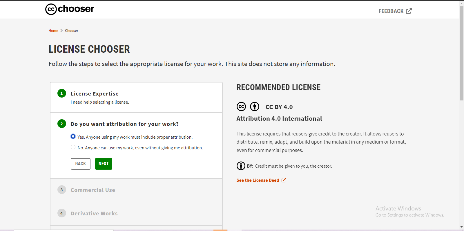The height and width of the screenshot is (231, 464).
Task: Click the scrollbar up arrow
Action: tap(461, 4)
